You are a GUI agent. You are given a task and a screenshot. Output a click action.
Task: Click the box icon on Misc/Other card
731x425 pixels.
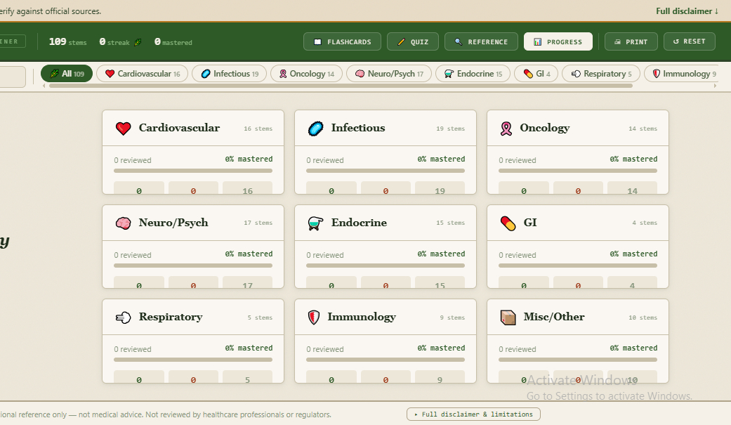[508, 318]
